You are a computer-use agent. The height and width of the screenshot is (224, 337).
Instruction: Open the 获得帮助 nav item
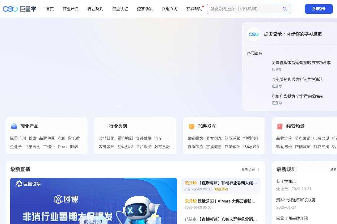[x=194, y=9]
